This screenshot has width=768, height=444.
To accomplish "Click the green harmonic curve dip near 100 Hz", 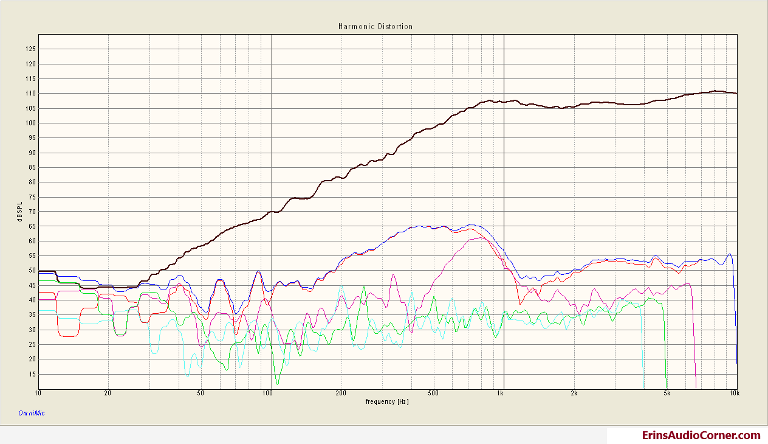I will pos(278,383).
